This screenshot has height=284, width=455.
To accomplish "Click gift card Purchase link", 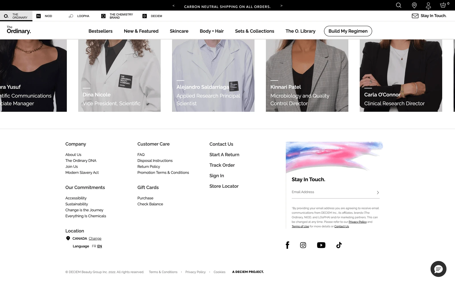I will tap(145, 198).
